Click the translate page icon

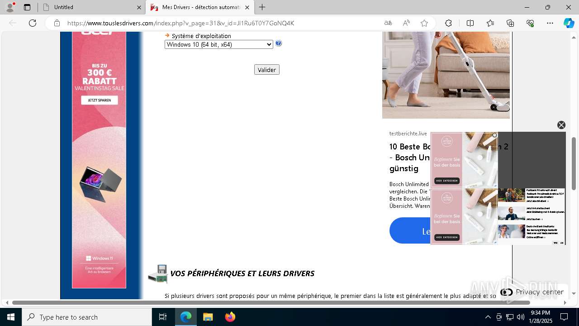point(388,23)
